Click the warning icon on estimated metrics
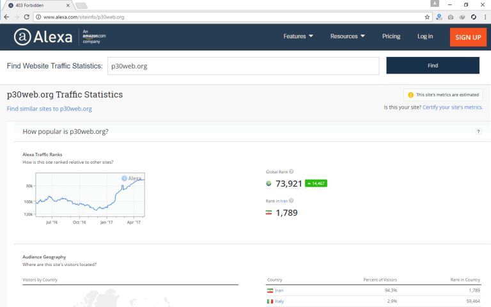Viewport: 491px width, 307px height. coord(410,95)
